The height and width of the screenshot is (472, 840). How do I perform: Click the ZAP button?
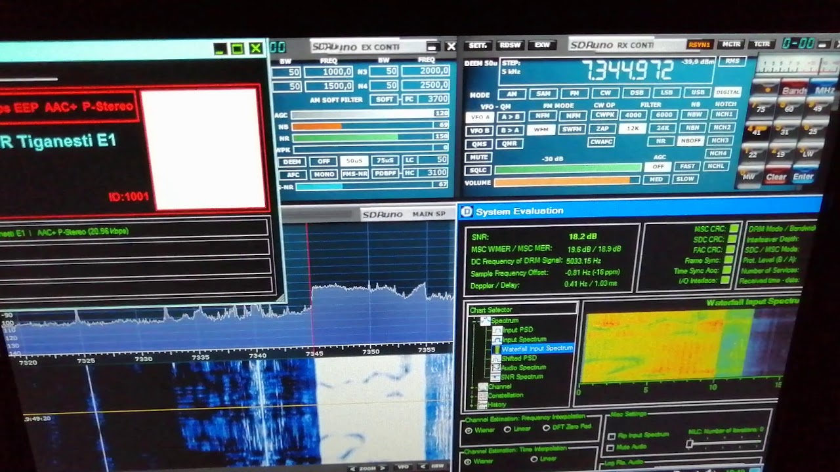point(602,128)
